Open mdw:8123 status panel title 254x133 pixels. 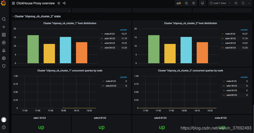click(x=221, y=118)
